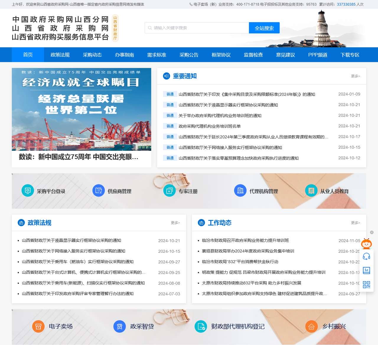This screenshot has width=378, height=345.
Task: Open the 供应商管理 blue icon
Action: click(x=99, y=191)
